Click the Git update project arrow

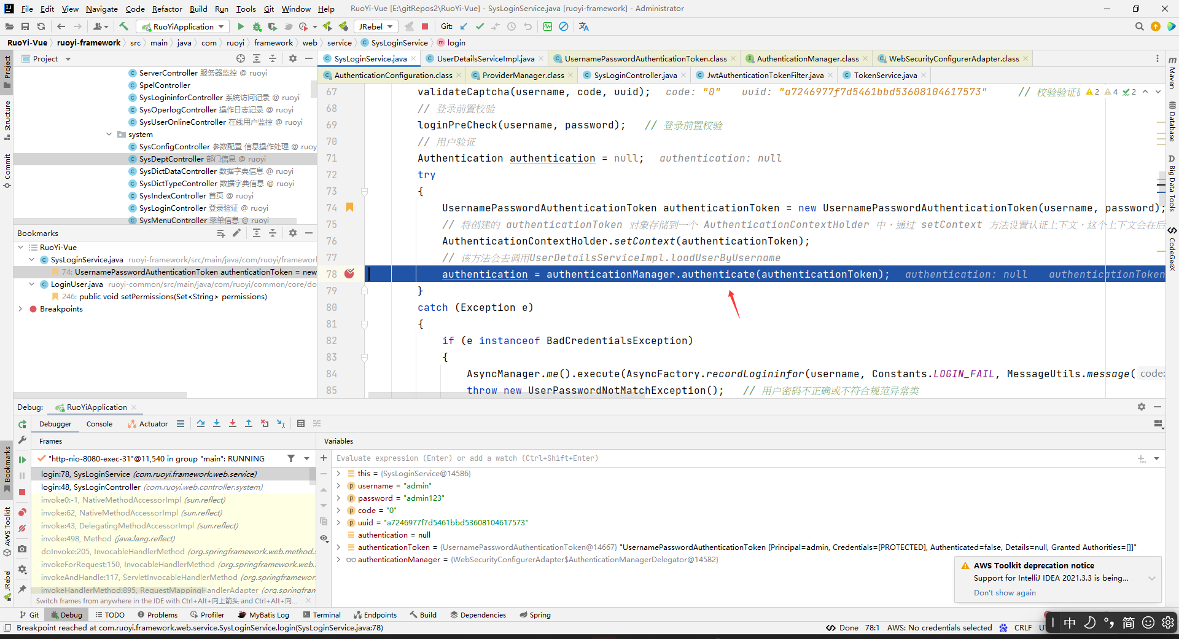[464, 26]
